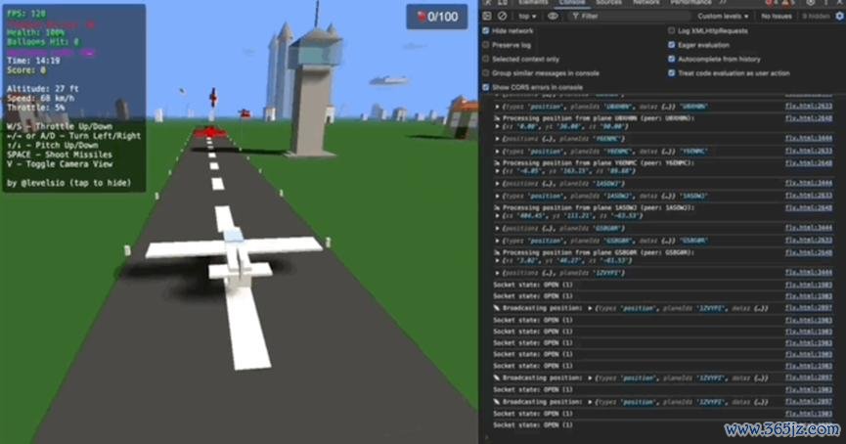Select the Console tab
The height and width of the screenshot is (444, 846).
(x=571, y=2)
